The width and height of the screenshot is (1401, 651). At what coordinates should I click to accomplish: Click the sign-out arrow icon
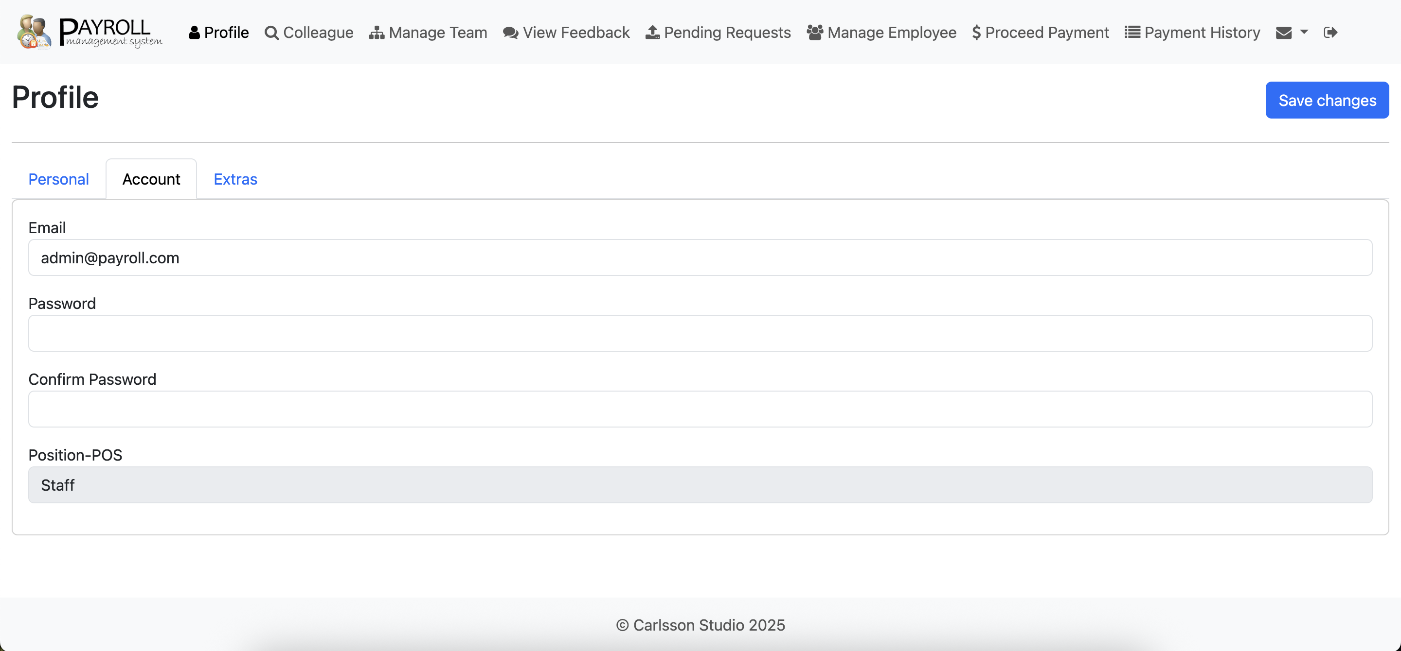(x=1330, y=33)
